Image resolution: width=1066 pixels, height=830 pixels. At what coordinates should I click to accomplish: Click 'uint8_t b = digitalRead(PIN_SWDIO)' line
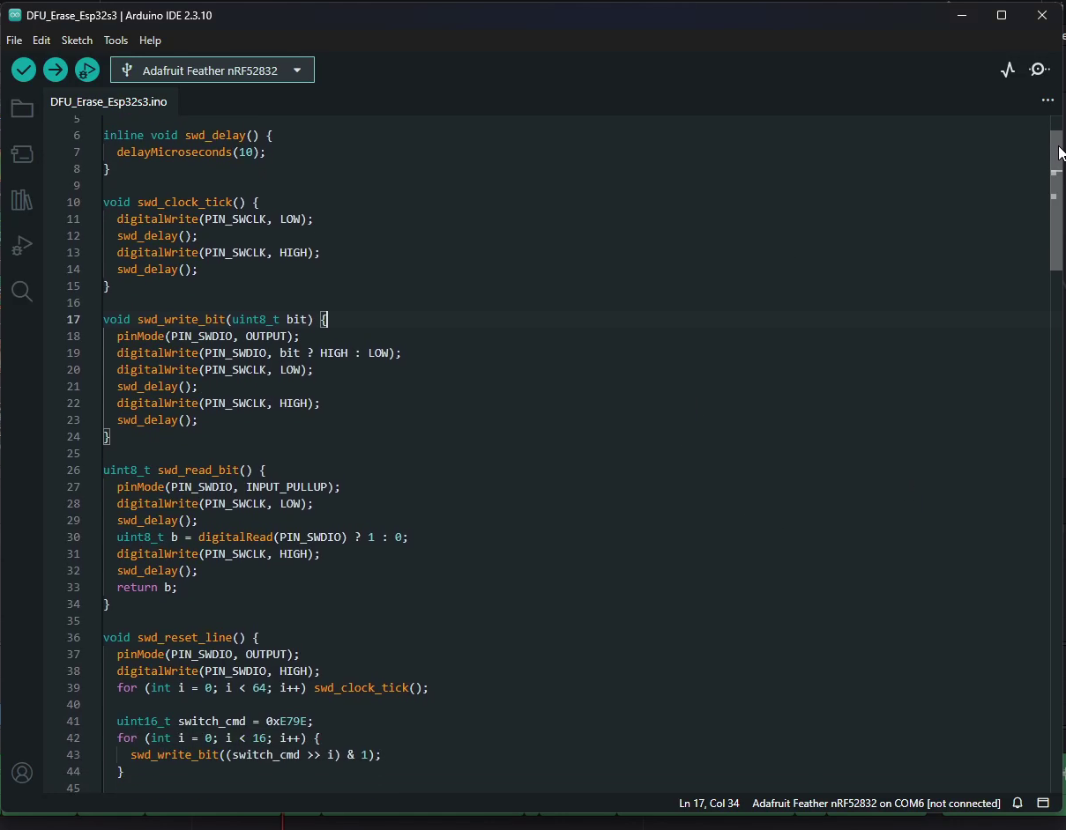tap(263, 537)
